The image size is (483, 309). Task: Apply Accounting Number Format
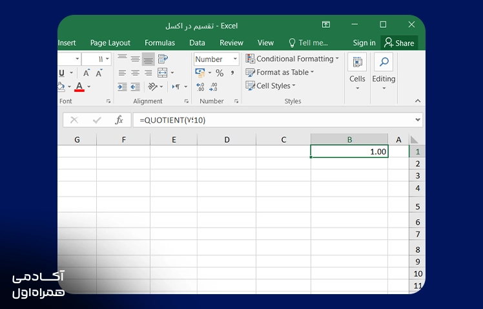coord(200,73)
